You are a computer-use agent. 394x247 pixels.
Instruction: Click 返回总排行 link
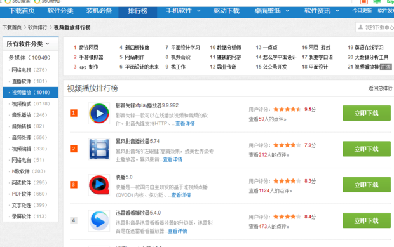tap(380, 88)
